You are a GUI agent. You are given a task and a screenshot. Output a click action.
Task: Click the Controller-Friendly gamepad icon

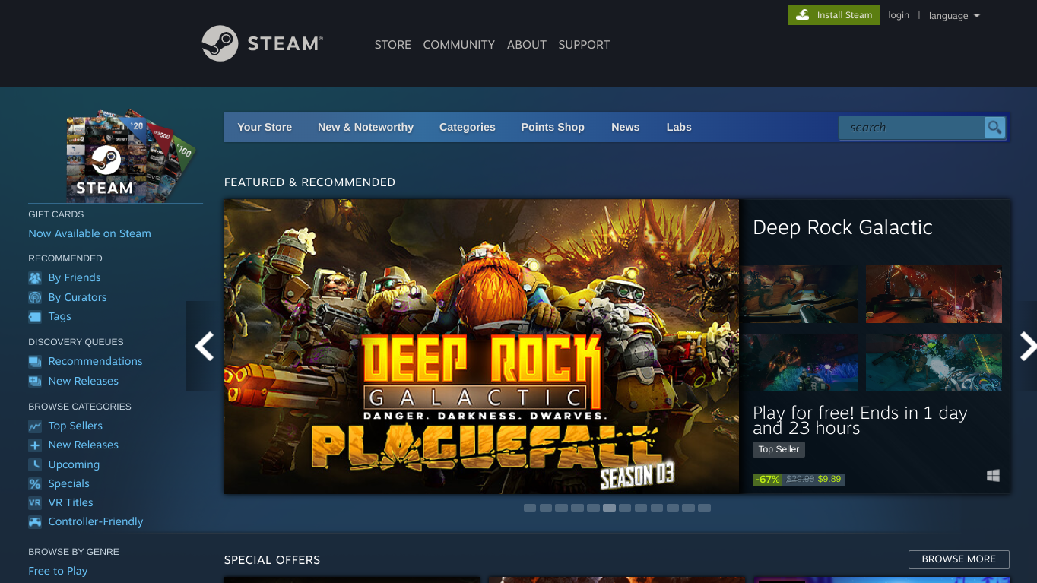point(35,521)
